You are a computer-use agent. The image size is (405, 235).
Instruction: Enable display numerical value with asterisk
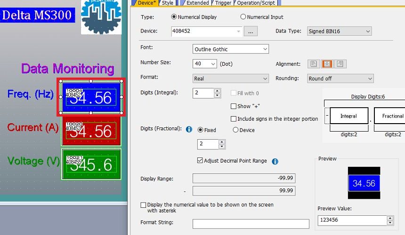point(143,205)
